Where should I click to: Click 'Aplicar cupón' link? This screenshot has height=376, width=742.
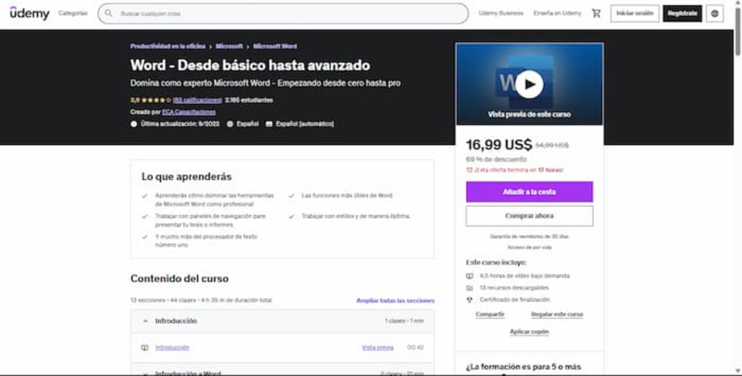(529, 331)
